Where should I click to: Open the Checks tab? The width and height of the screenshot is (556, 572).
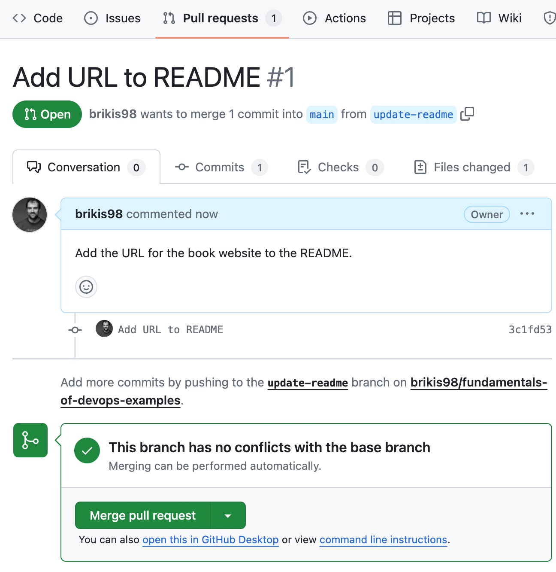[x=341, y=167]
